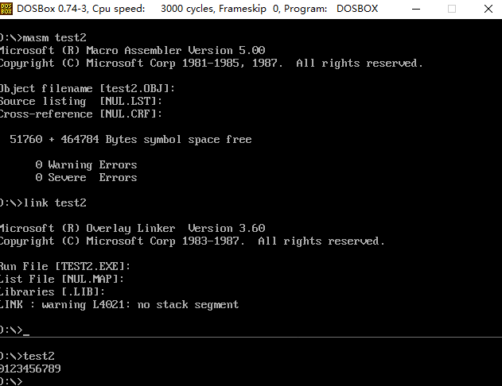Click 'Run File [TEST2.EXE]:' line
The image size is (502, 386).
click(65, 267)
